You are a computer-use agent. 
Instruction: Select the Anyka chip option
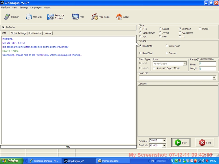point(160,33)
